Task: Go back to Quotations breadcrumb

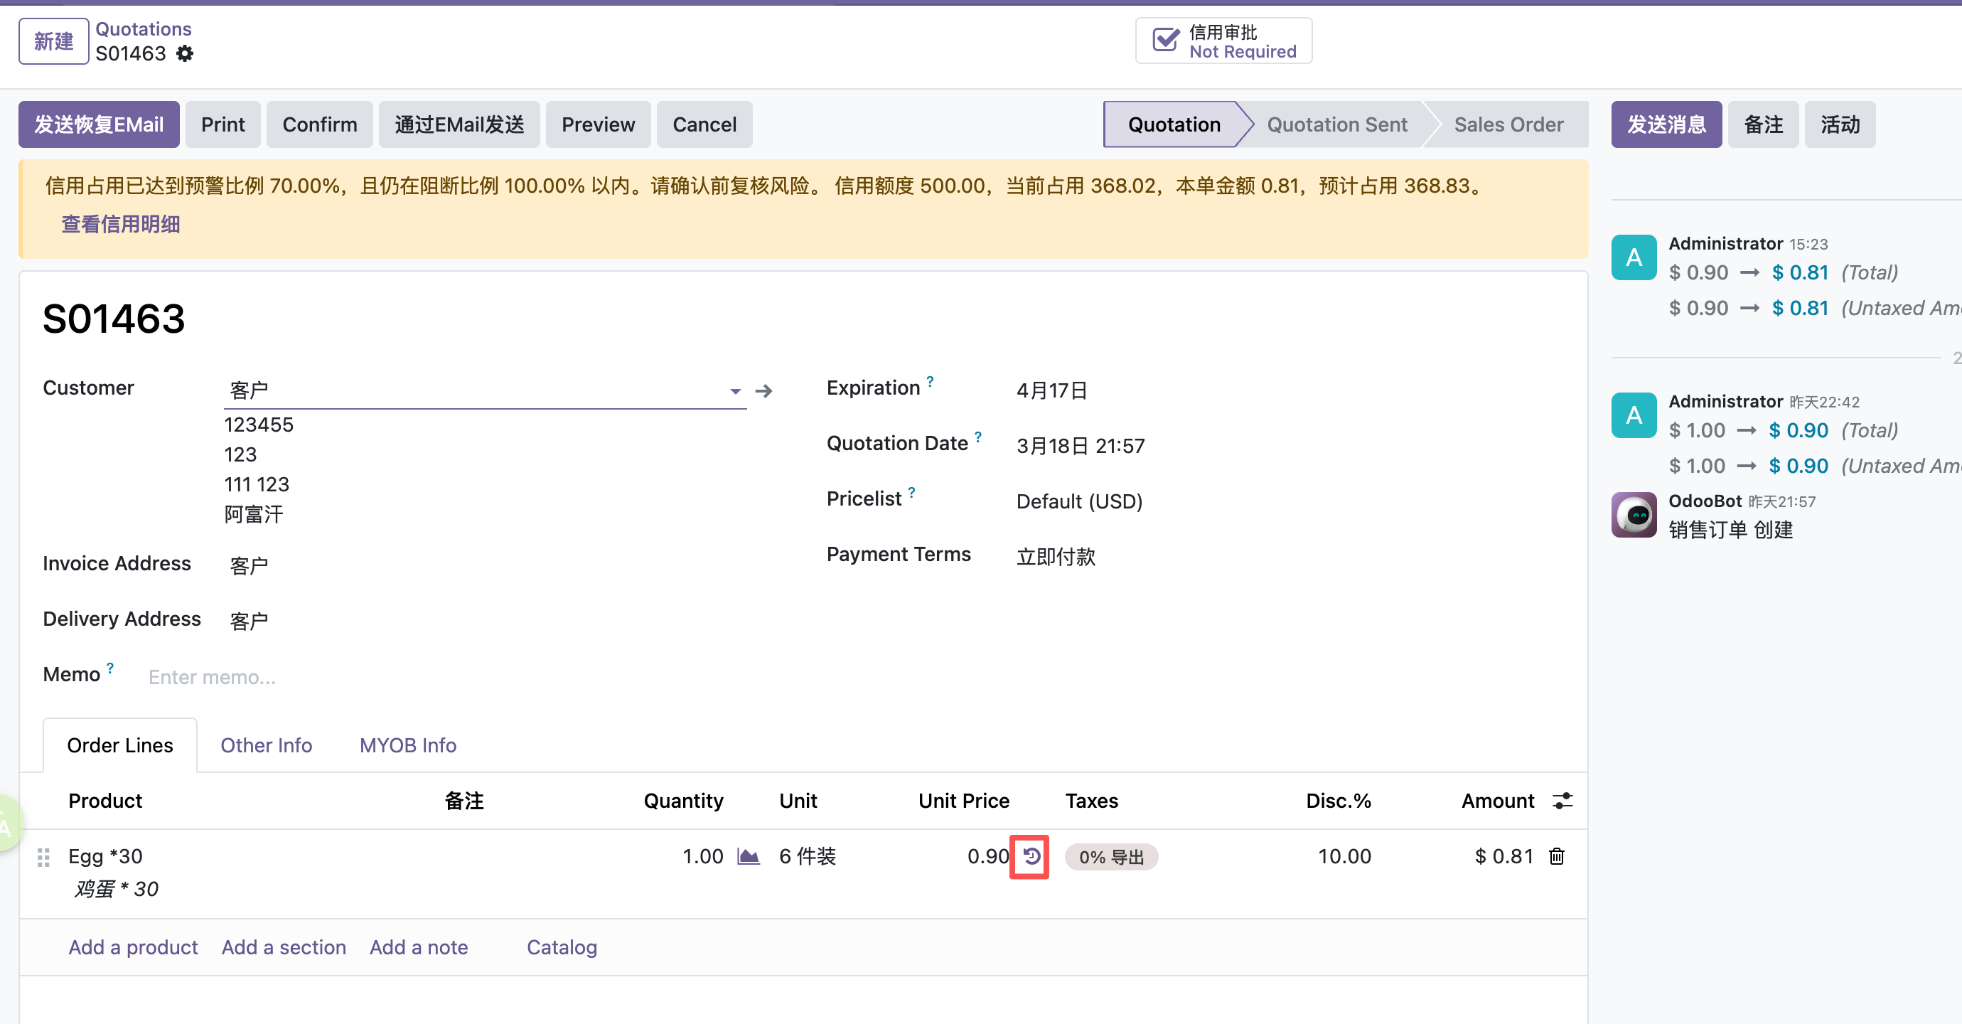Action: pyautogui.click(x=143, y=29)
